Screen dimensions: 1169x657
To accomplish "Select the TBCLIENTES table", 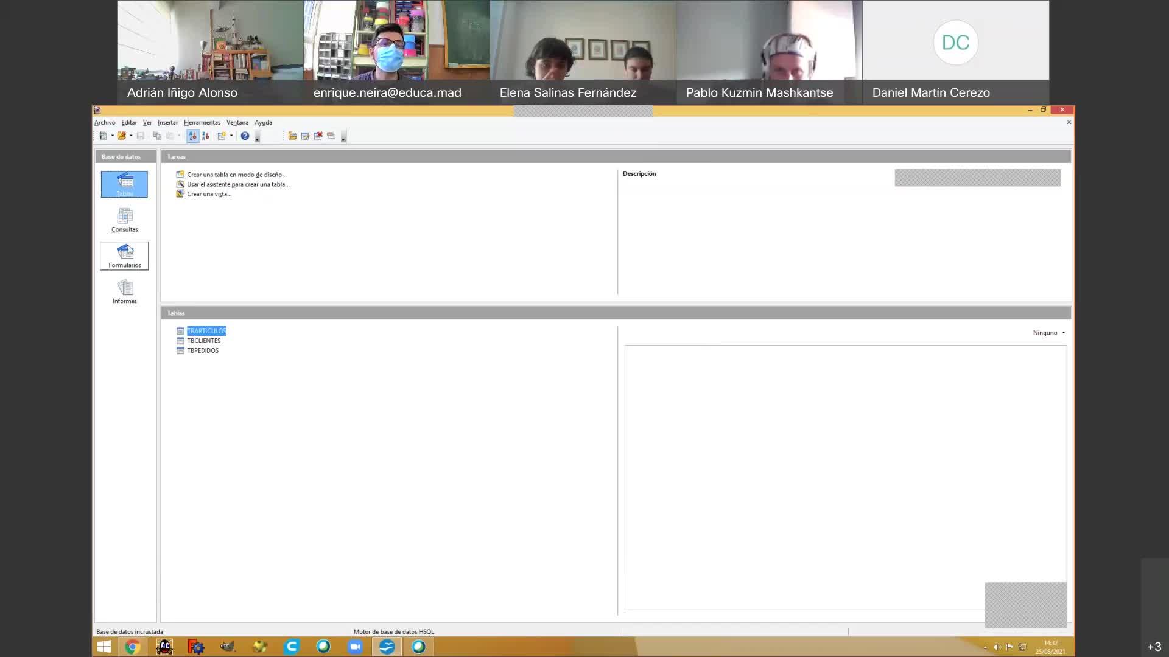I will tap(203, 341).
